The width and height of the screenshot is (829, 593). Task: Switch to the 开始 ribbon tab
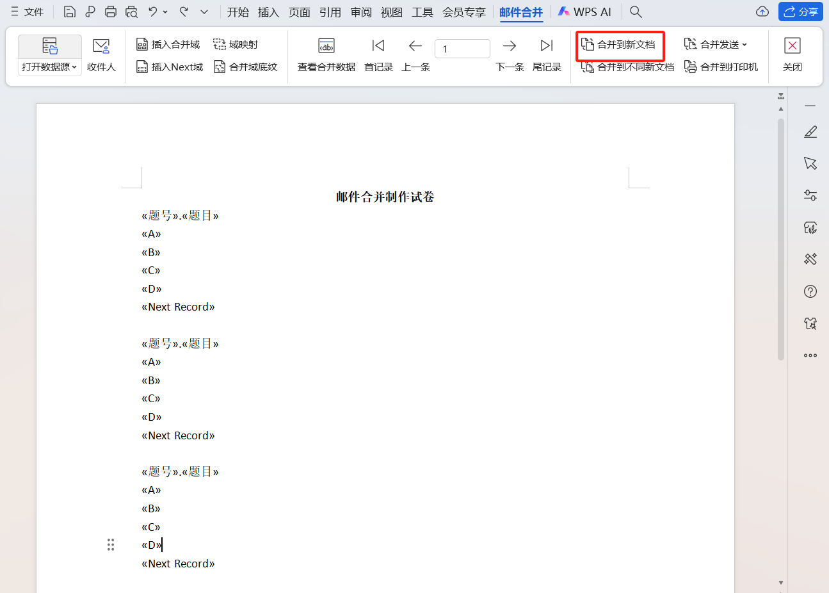click(237, 12)
